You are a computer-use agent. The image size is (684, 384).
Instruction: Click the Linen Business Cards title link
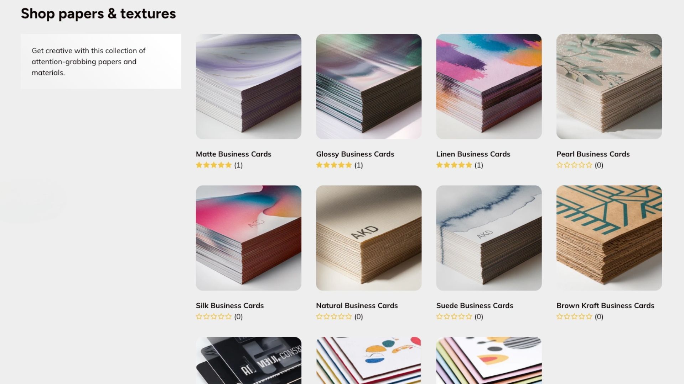(x=473, y=154)
